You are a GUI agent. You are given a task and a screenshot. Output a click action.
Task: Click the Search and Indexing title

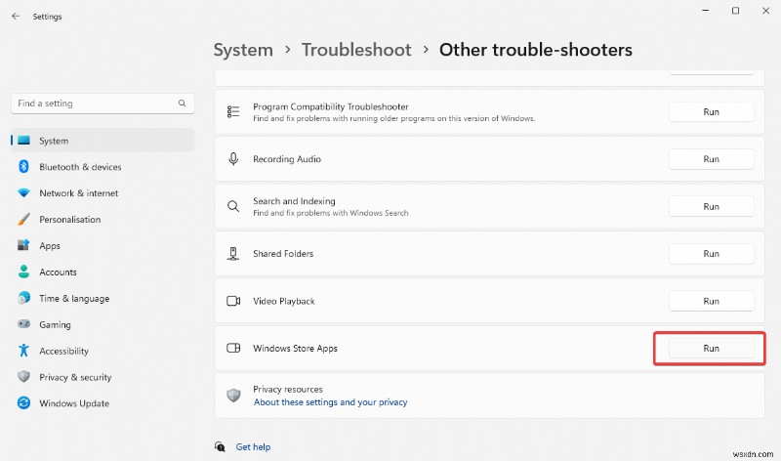click(294, 201)
